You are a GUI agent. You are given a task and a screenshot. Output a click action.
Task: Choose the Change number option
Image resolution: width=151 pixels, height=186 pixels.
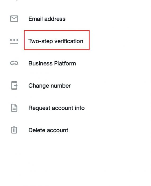coord(75,86)
